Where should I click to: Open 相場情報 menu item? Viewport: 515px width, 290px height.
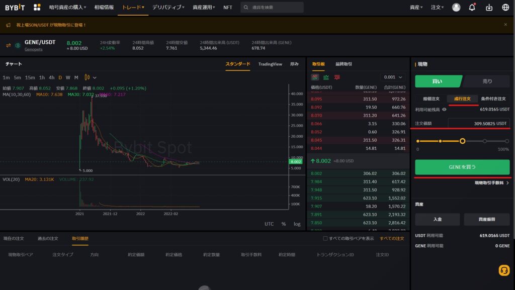104,7
